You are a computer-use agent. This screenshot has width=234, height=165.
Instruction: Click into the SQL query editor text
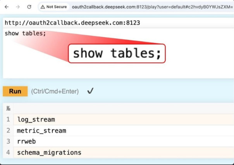click(25, 33)
